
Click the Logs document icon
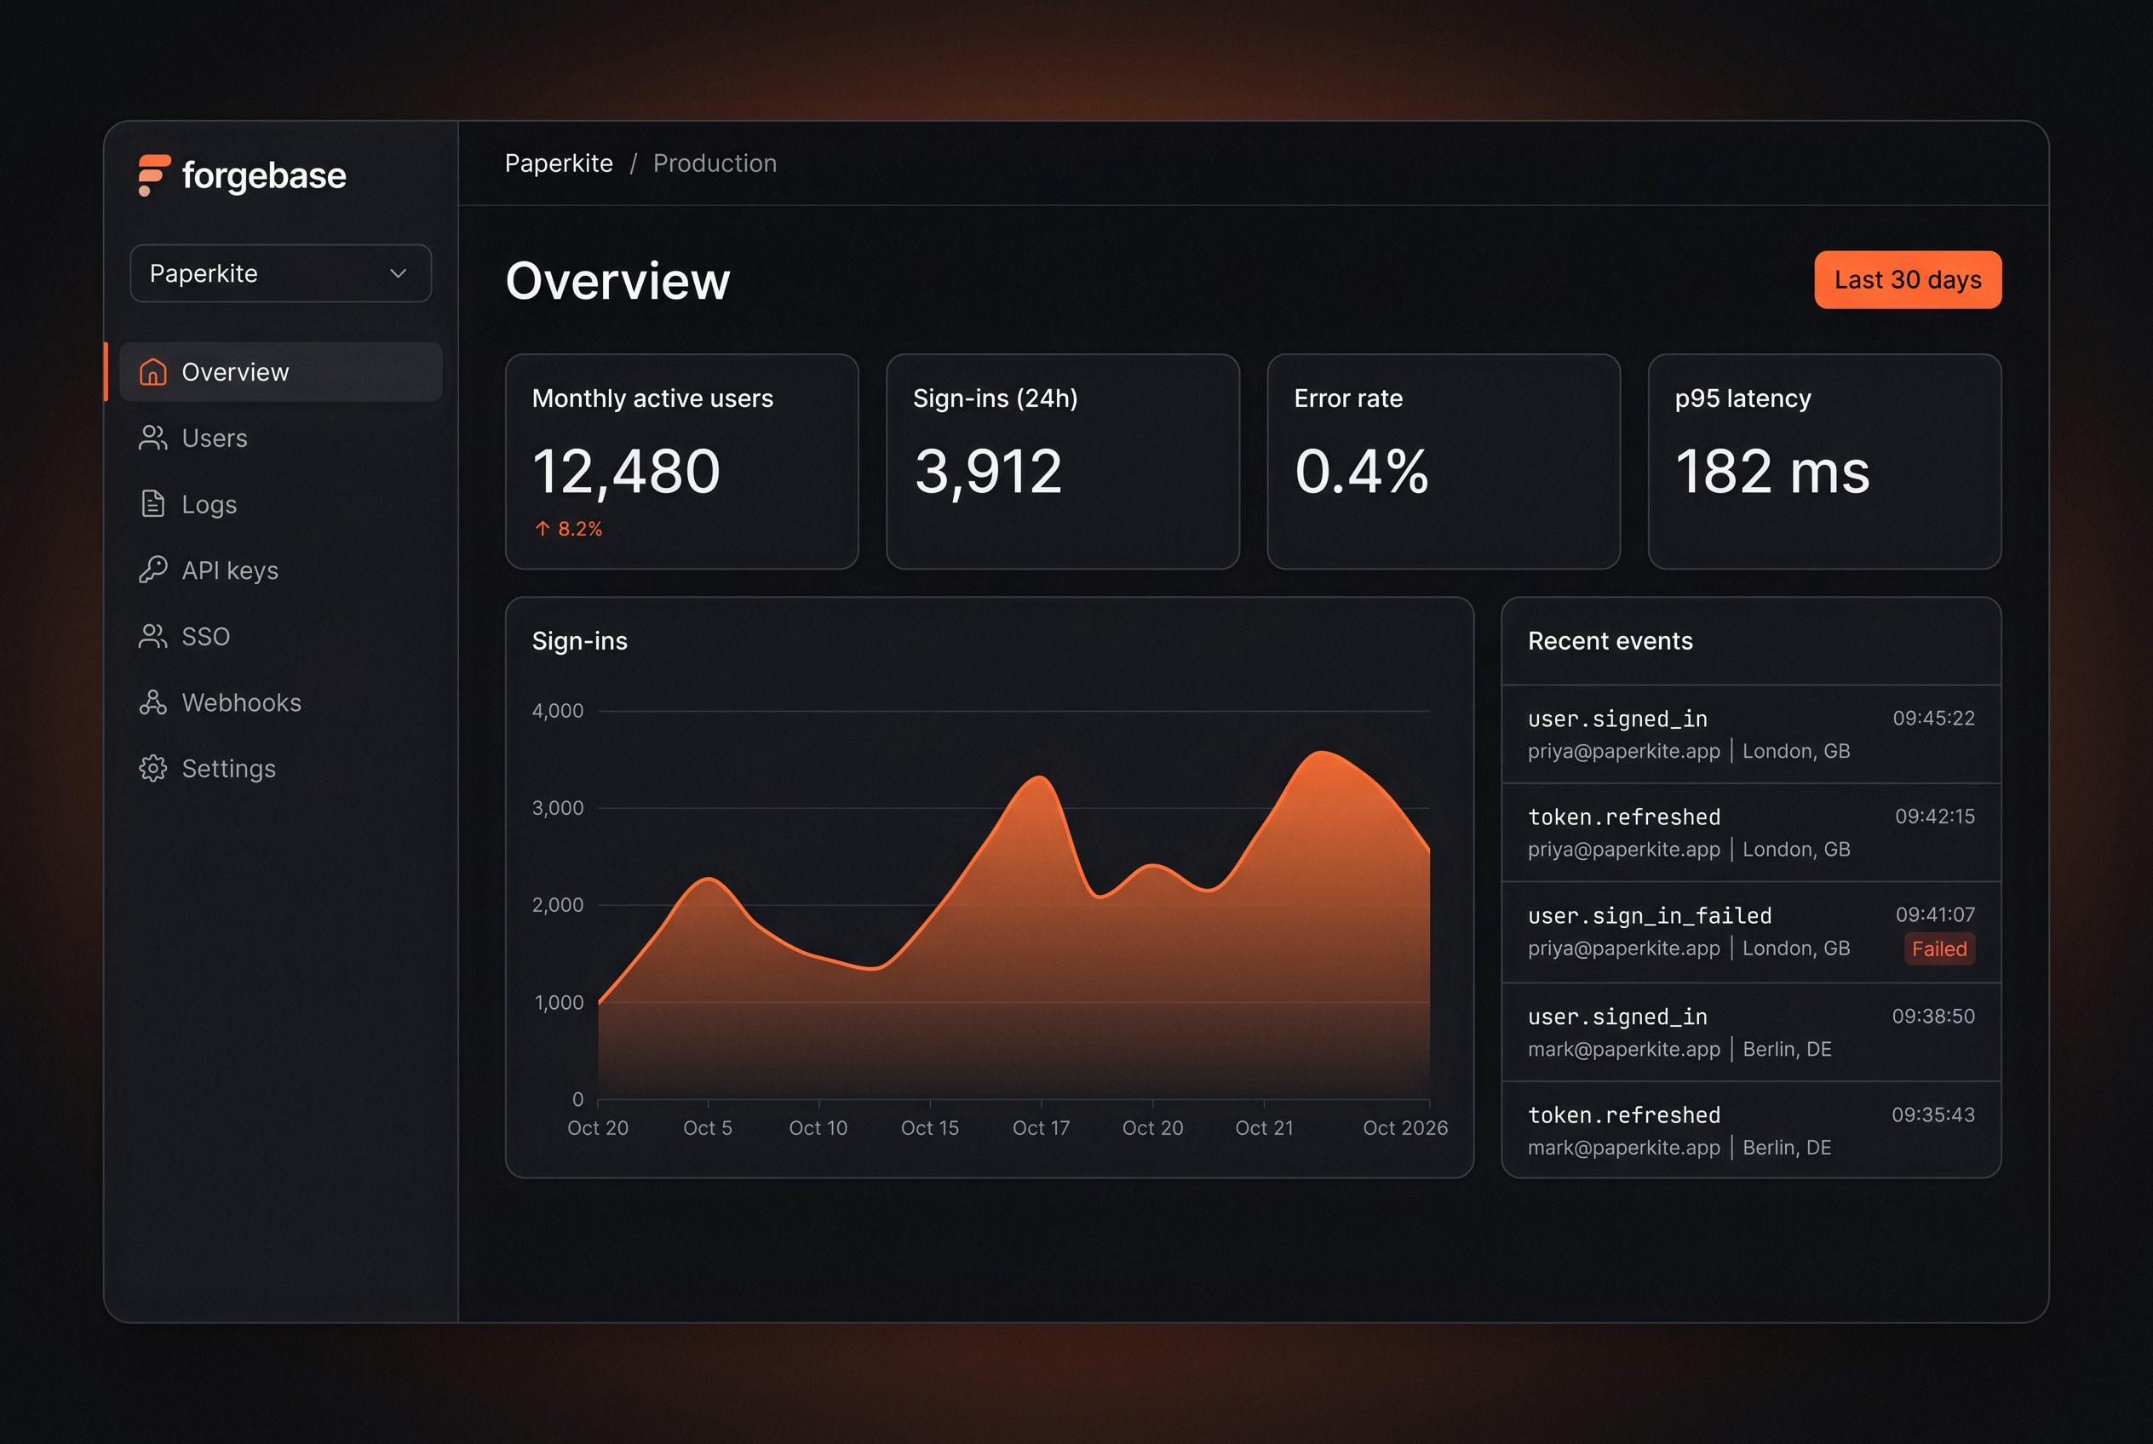click(153, 504)
